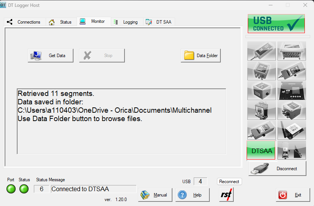
Task: Click the 'Retrieved 11 segments.' log line
Action: pos(56,94)
